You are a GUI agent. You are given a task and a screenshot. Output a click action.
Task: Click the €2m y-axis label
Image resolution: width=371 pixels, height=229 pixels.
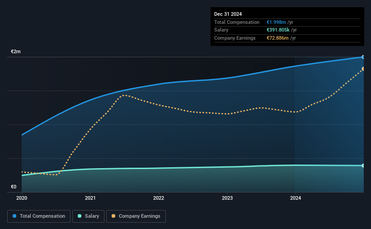pyautogui.click(x=16, y=51)
